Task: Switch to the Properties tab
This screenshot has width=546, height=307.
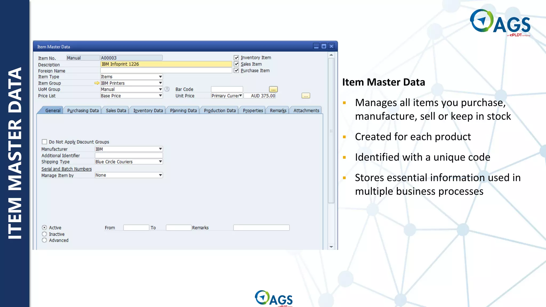Action: pyautogui.click(x=253, y=111)
